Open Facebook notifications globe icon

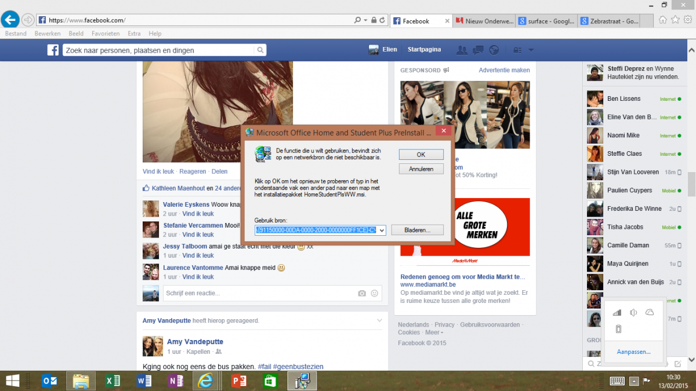point(494,50)
